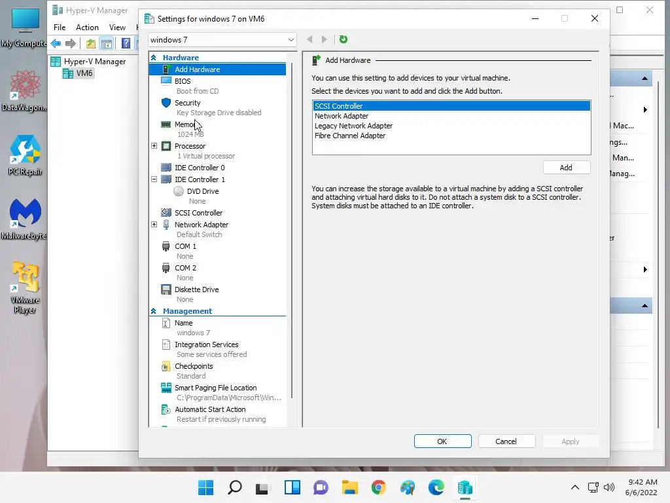Screen dimensions: 670x503
Task: Click the Add button
Action: [567, 168]
